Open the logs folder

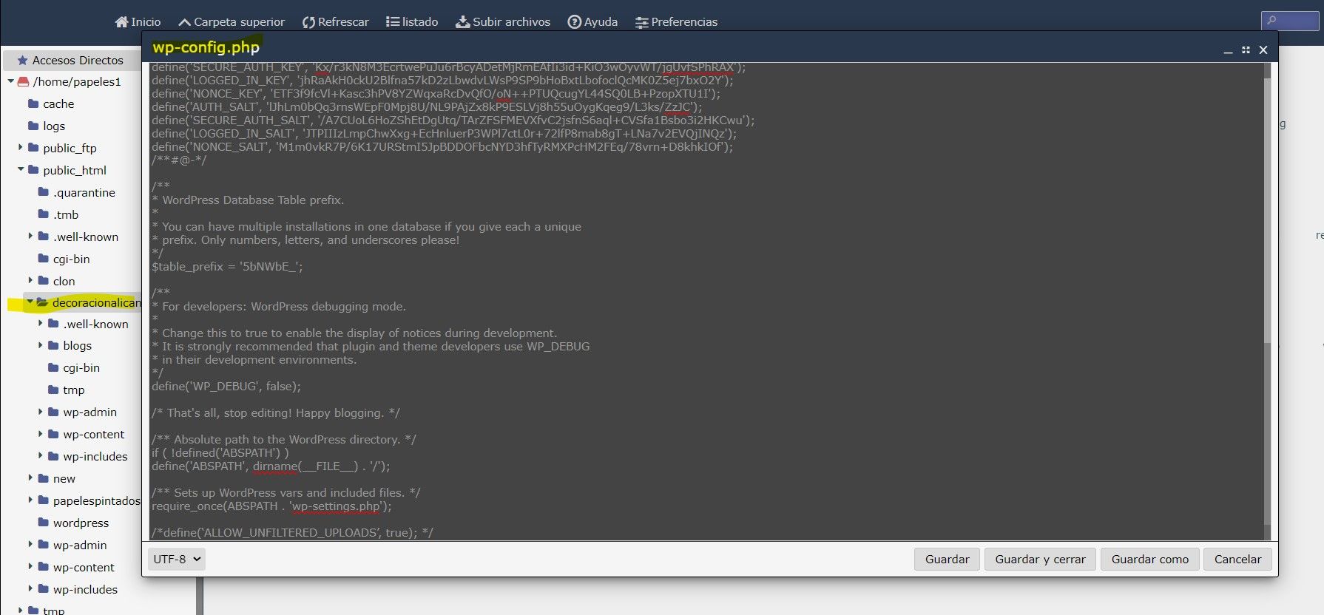point(47,126)
